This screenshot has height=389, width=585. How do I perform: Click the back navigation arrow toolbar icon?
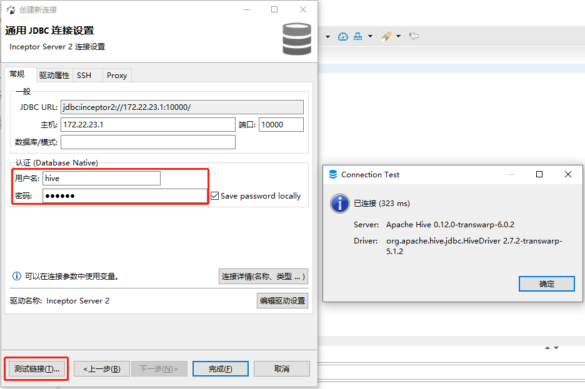(413, 36)
